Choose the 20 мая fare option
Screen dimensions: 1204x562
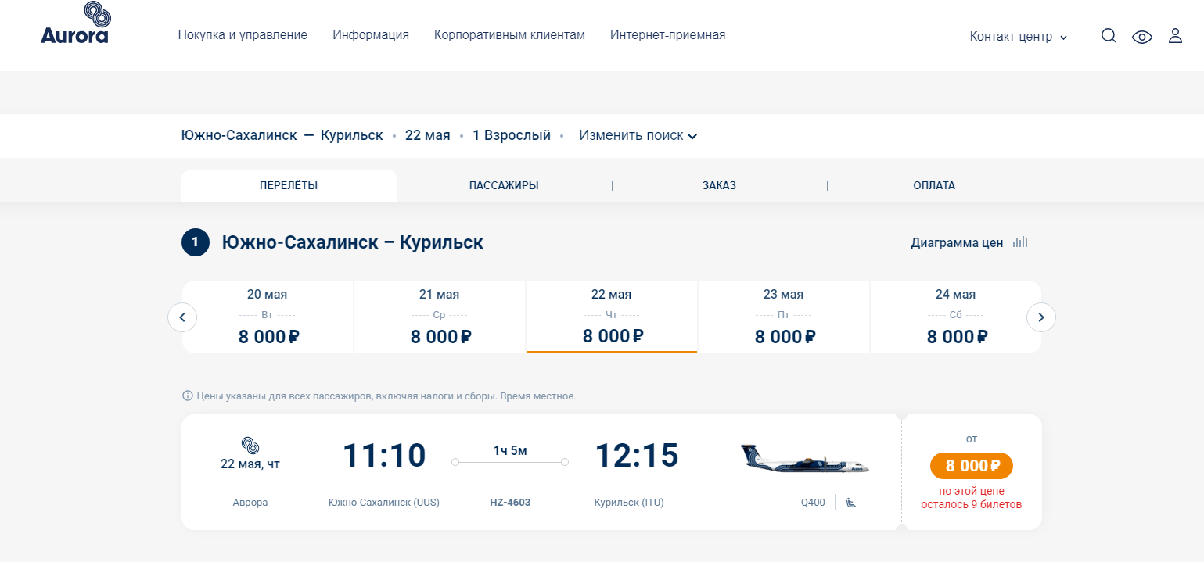(268, 317)
